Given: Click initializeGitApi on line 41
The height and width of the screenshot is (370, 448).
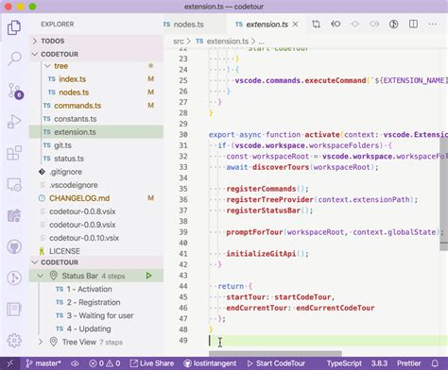Looking at the screenshot, I should (261, 254).
